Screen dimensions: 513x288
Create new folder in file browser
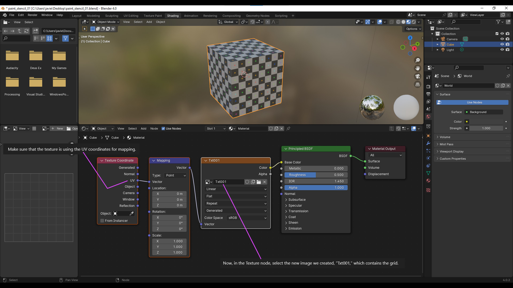[x=36, y=31]
